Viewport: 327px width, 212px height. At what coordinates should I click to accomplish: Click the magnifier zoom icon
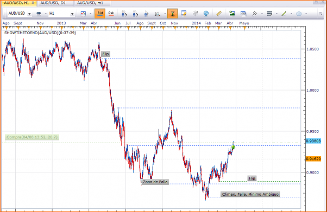click(x=158, y=14)
